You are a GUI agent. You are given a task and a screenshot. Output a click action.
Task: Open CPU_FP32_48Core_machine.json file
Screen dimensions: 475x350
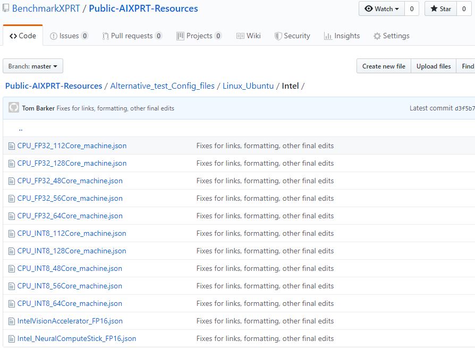pyautogui.click(x=70, y=181)
